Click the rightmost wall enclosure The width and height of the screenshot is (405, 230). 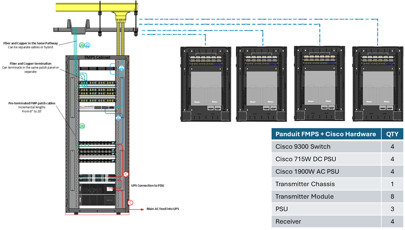coord(378,84)
